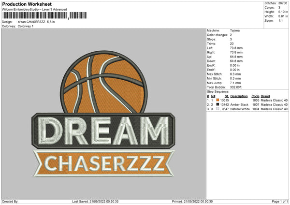Image resolution: width=290 pixels, height=205 pixels.
Task: Click 'Printed: 21/09/2022 00:50:35' footer text
Action: click(192, 202)
